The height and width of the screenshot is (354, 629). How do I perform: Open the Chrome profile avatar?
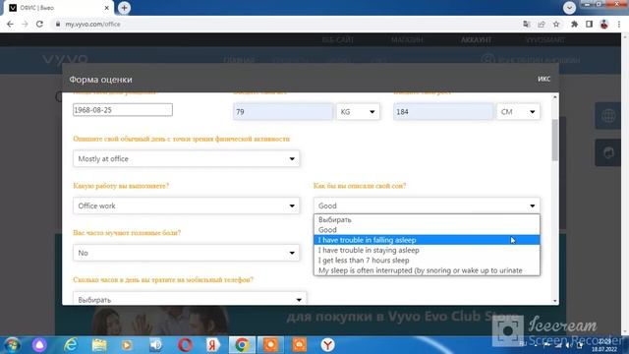point(604,24)
